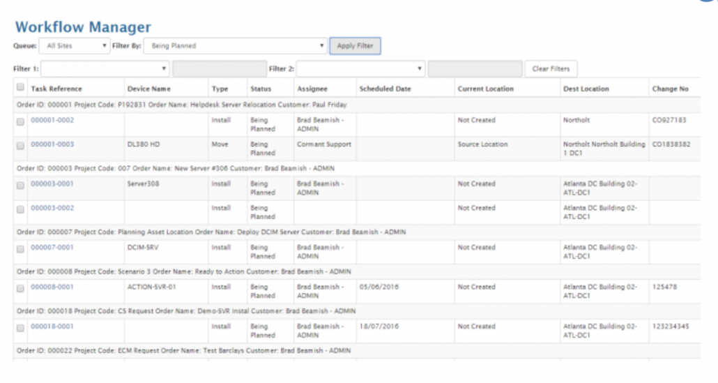Expand the Filter 1 dropdown
The height and width of the screenshot is (383, 718).
pos(105,69)
